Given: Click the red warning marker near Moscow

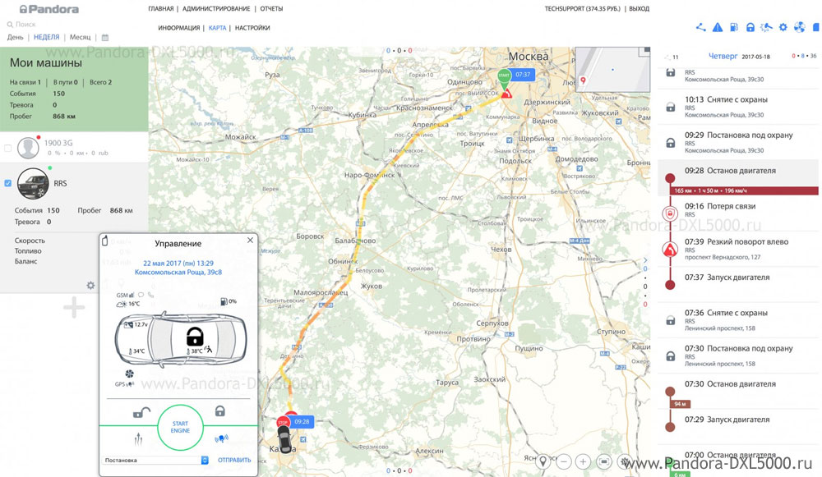Looking at the screenshot, I should tap(506, 94).
